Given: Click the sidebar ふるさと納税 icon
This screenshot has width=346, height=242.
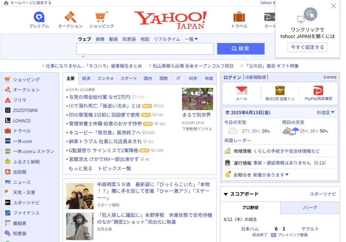Looking at the screenshot, I should (x=8, y=162).
